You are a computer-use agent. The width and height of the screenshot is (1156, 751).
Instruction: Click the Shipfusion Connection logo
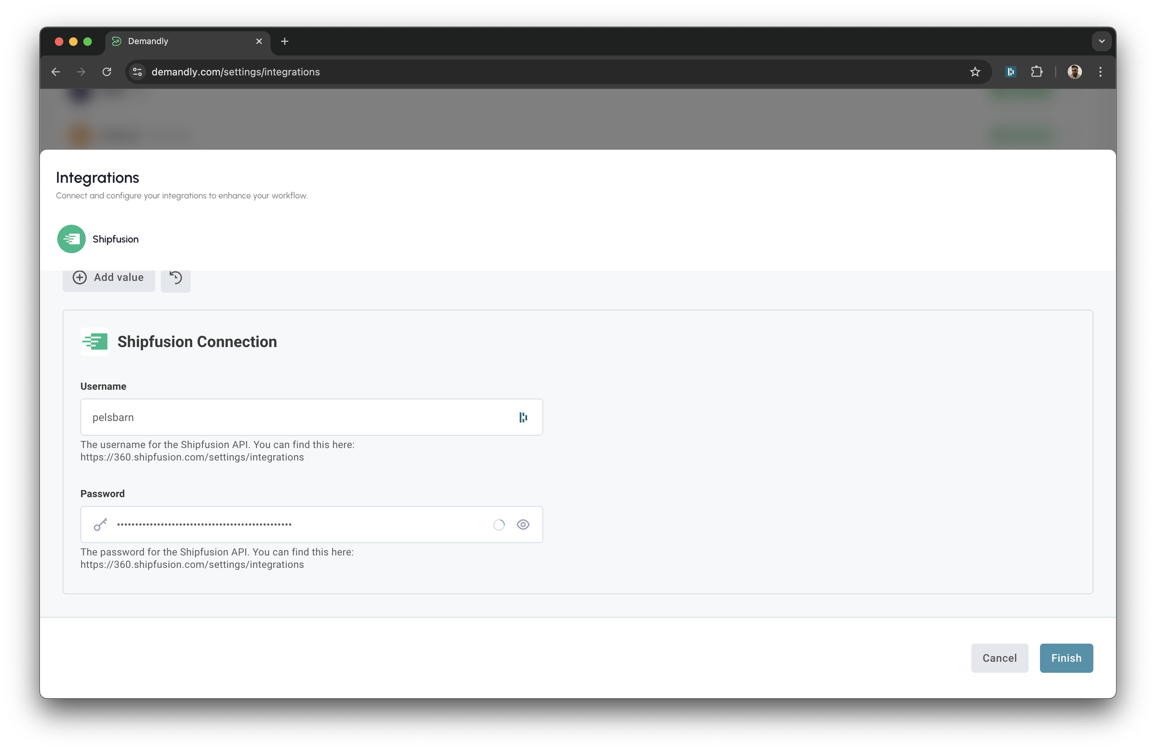tap(94, 341)
